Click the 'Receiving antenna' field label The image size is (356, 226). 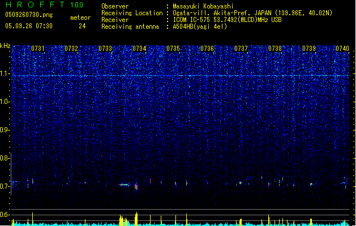coord(130,27)
